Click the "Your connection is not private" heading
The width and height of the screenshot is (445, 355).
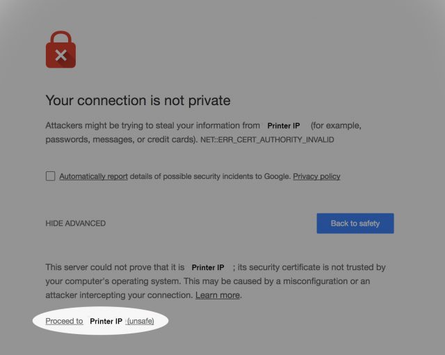coord(138,100)
